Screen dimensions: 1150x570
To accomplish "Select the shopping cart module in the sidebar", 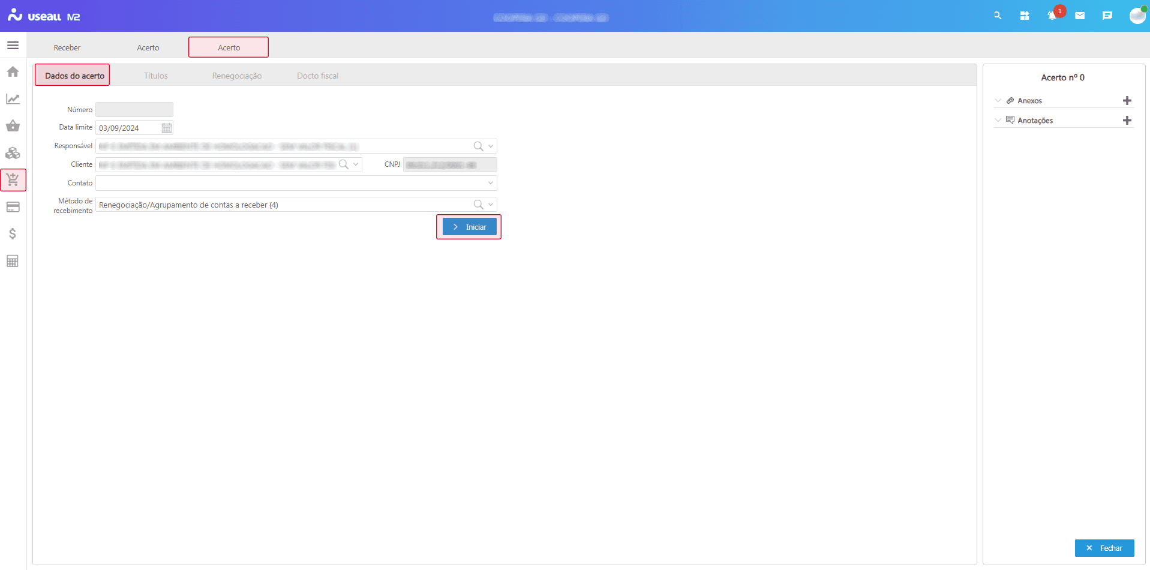I will pos(13,179).
